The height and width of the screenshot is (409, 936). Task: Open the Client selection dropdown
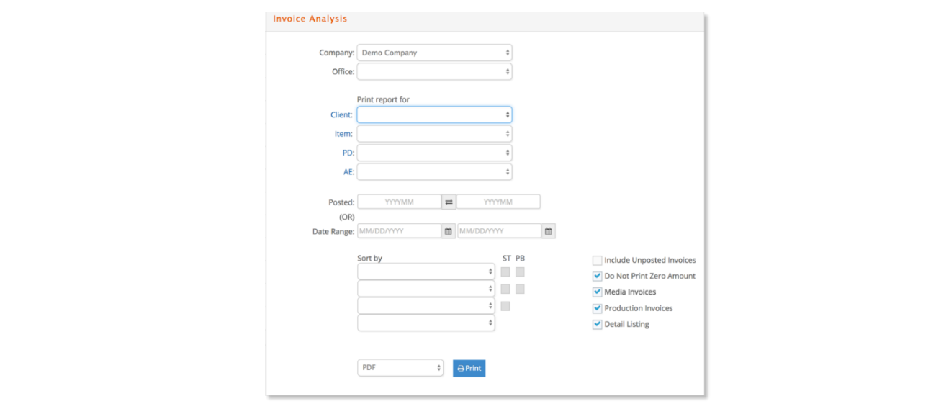[435, 114]
